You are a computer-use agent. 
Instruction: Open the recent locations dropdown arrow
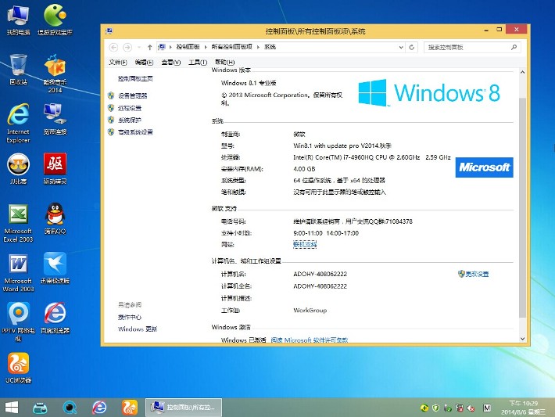(x=139, y=47)
